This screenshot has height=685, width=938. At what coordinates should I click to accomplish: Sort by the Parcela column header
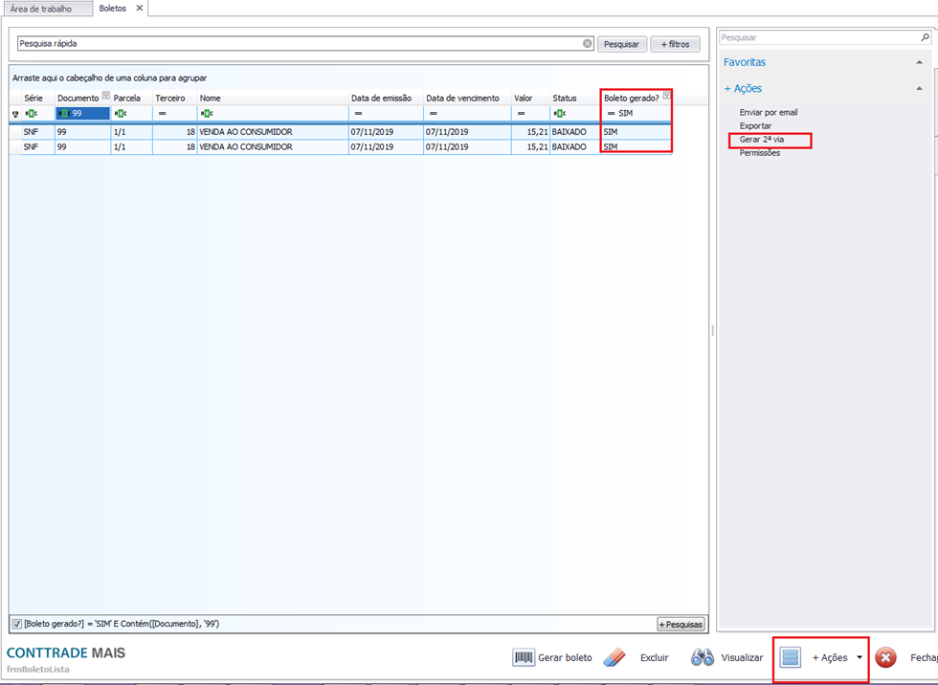tap(132, 98)
